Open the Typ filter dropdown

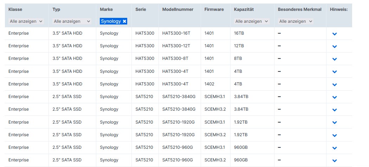[72, 21]
